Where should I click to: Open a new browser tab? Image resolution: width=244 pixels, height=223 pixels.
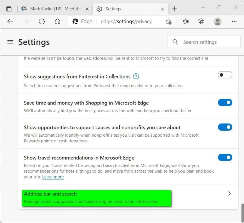(174, 9)
